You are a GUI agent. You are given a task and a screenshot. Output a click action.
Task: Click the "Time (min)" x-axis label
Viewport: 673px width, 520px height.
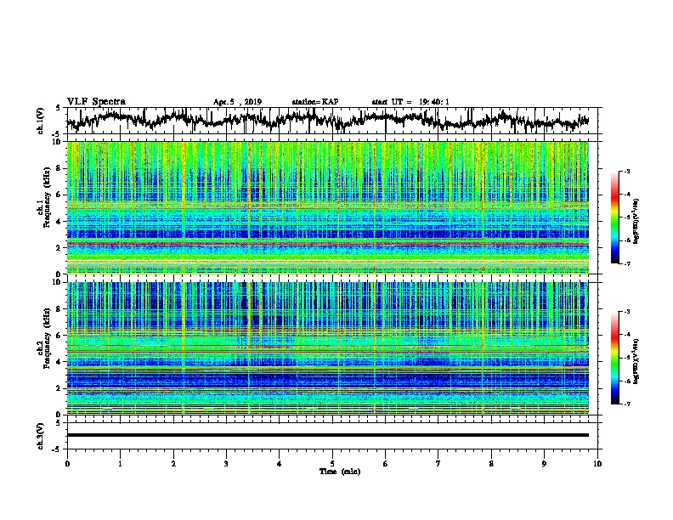pyautogui.click(x=340, y=472)
